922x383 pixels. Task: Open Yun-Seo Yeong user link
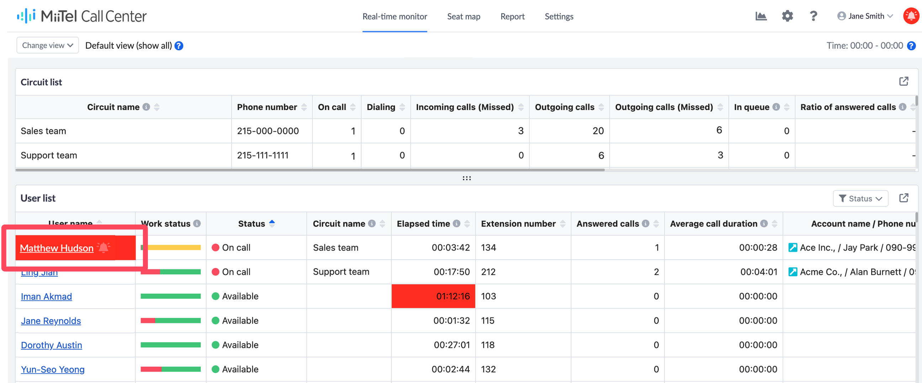pos(53,370)
